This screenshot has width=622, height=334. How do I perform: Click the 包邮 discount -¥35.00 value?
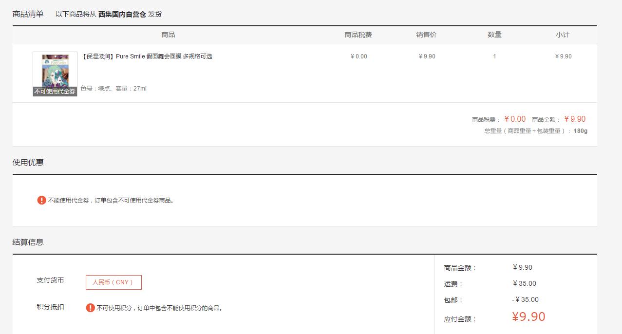click(x=525, y=300)
